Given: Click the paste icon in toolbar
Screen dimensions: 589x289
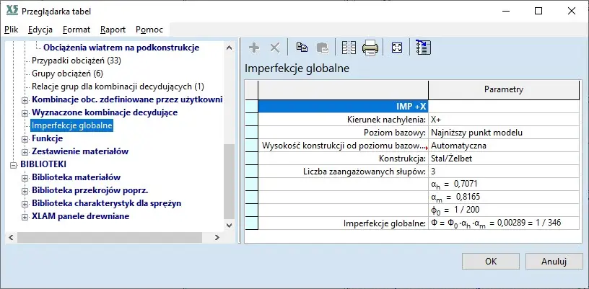Looking at the screenshot, I should coord(322,48).
